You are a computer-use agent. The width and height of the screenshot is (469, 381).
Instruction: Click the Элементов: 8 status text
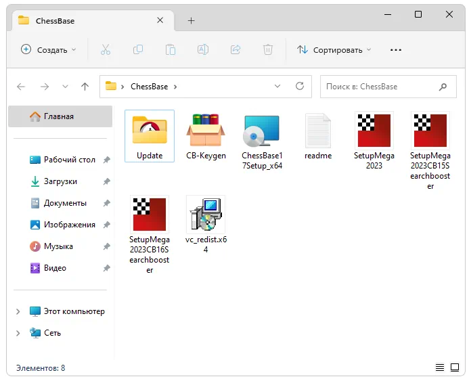(41, 368)
